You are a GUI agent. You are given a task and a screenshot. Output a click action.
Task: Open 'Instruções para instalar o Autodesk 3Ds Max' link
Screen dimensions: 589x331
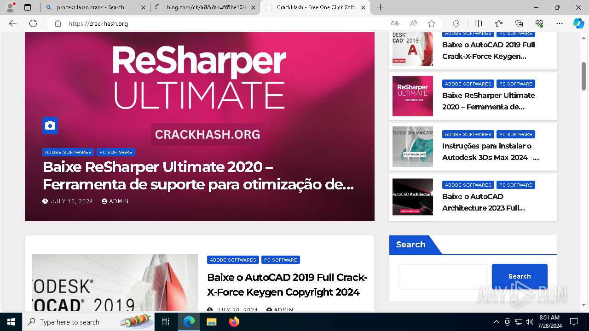(x=491, y=152)
